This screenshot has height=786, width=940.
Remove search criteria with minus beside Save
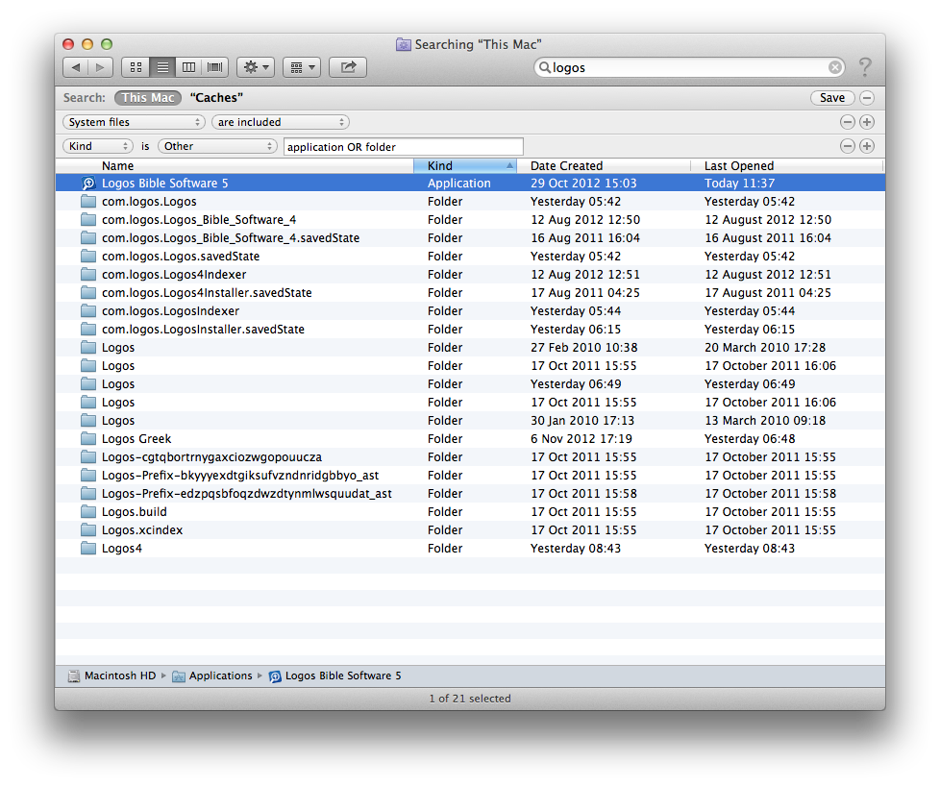(x=867, y=98)
